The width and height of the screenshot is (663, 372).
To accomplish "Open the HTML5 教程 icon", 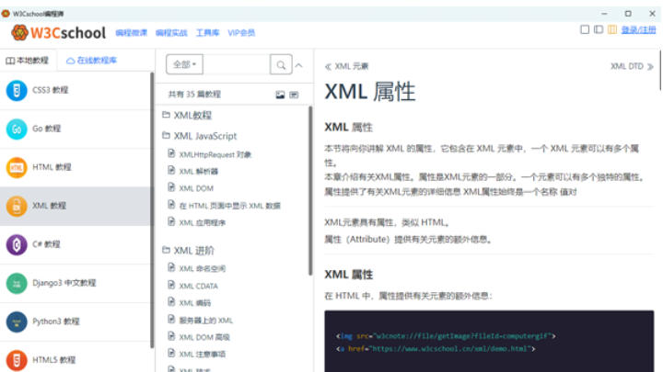I will (x=17, y=360).
